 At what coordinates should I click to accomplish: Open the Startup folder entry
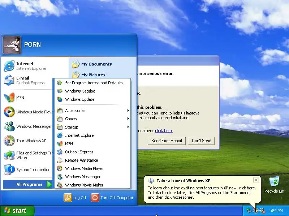pos(93,127)
